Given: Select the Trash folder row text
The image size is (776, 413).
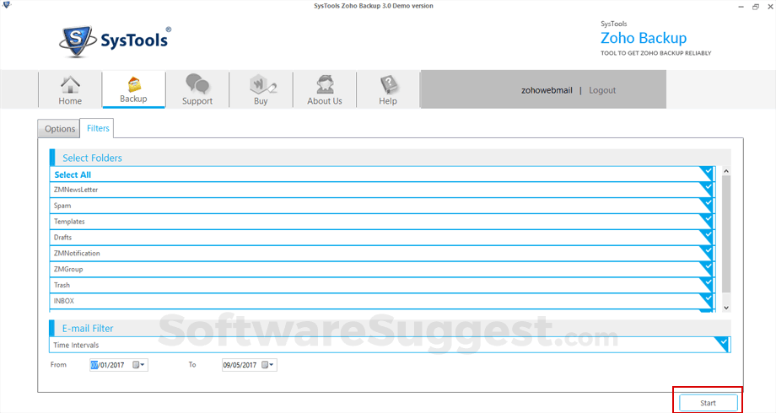Looking at the screenshot, I should coord(62,285).
